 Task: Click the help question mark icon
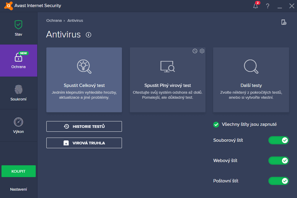pyautogui.click(x=267, y=6)
